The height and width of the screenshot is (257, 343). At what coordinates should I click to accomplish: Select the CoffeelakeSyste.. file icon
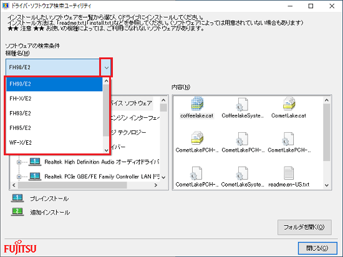(243, 104)
